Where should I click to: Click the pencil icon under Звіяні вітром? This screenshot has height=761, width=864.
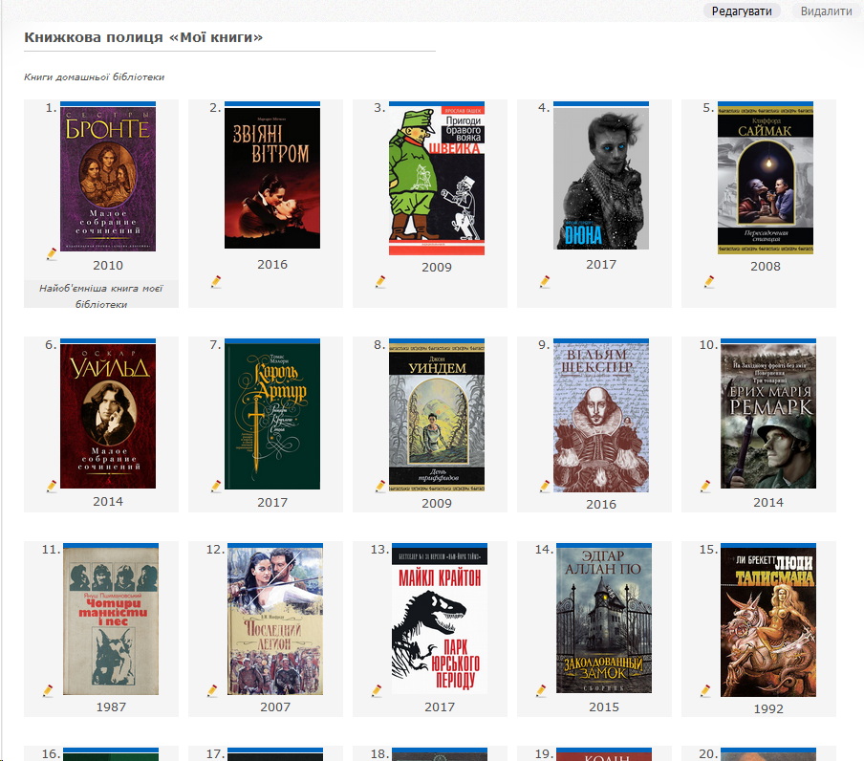216,282
